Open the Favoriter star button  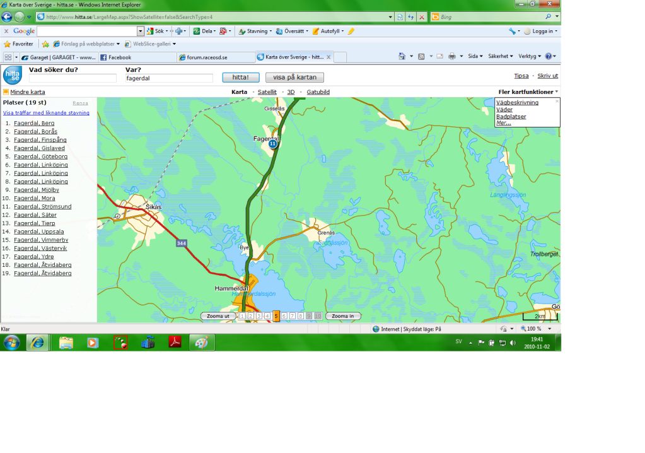pyautogui.click(x=18, y=44)
